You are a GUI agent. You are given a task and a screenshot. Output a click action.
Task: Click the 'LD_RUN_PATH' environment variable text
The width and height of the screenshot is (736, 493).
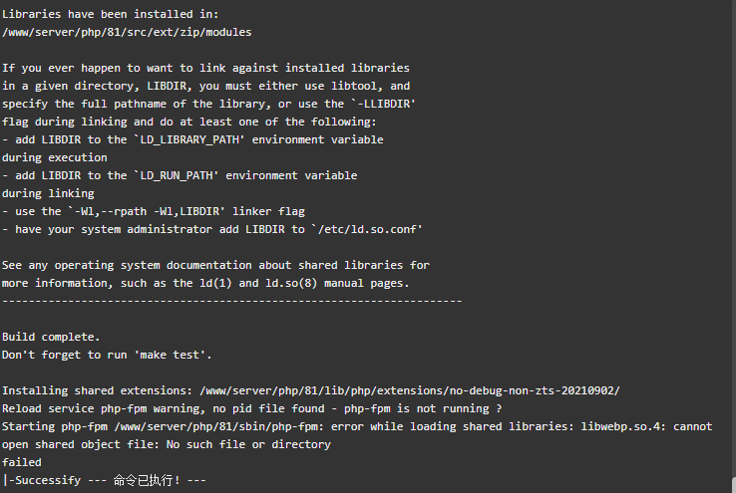(177, 175)
